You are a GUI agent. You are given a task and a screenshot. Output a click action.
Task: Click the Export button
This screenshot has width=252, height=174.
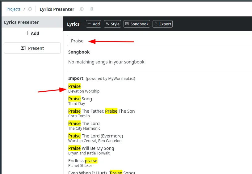point(162,24)
